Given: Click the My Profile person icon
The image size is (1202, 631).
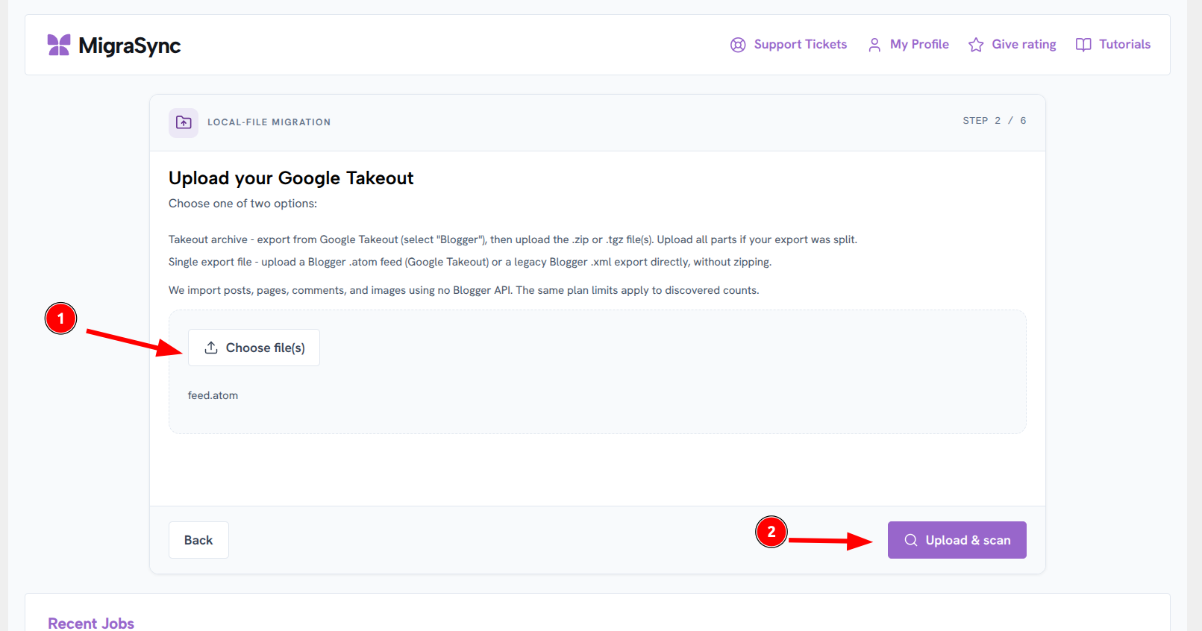Looking at the screenshot, I should 874,45.
